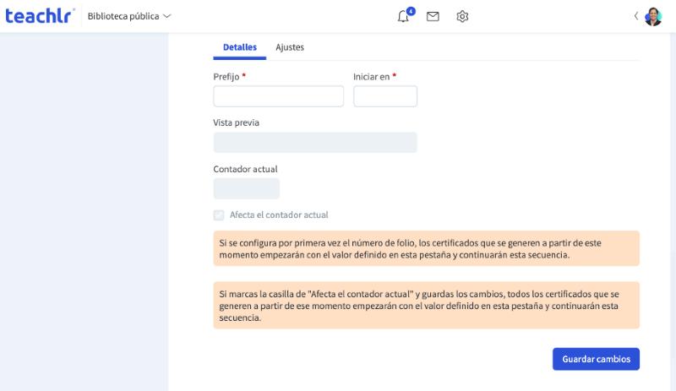Focus the Iniciar en input field
Viewport: 676px width, 391px height.
click(x=385, y=96)
